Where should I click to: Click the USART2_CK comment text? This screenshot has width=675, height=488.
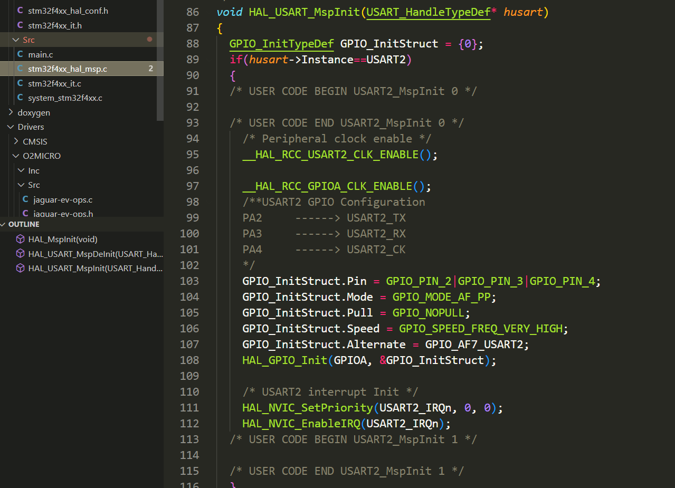click(x=376, y=250)
